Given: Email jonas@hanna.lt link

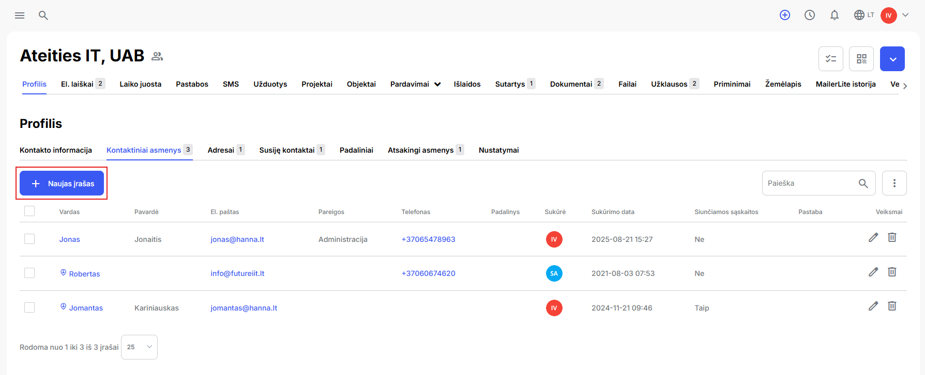Looking at the screenshot, I should pos(237,239).
